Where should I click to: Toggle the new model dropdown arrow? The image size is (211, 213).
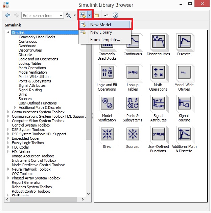(x=89, y=15)
